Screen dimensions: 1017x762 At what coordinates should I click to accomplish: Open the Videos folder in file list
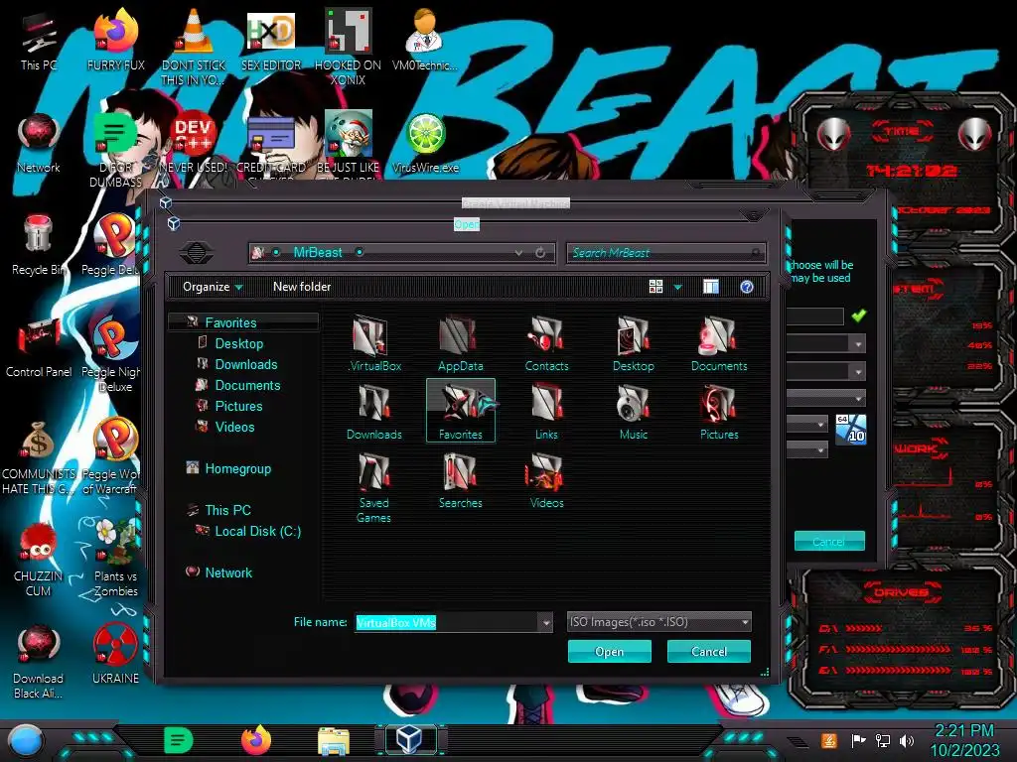click(x=546, y=480)
